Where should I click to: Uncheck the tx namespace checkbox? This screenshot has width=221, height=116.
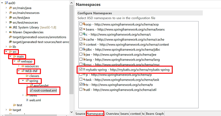[81, 84]
